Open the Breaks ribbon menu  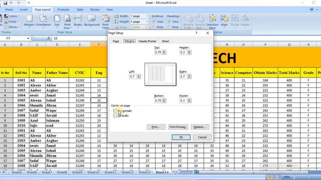pyautogui.click(x=78, y=21)
